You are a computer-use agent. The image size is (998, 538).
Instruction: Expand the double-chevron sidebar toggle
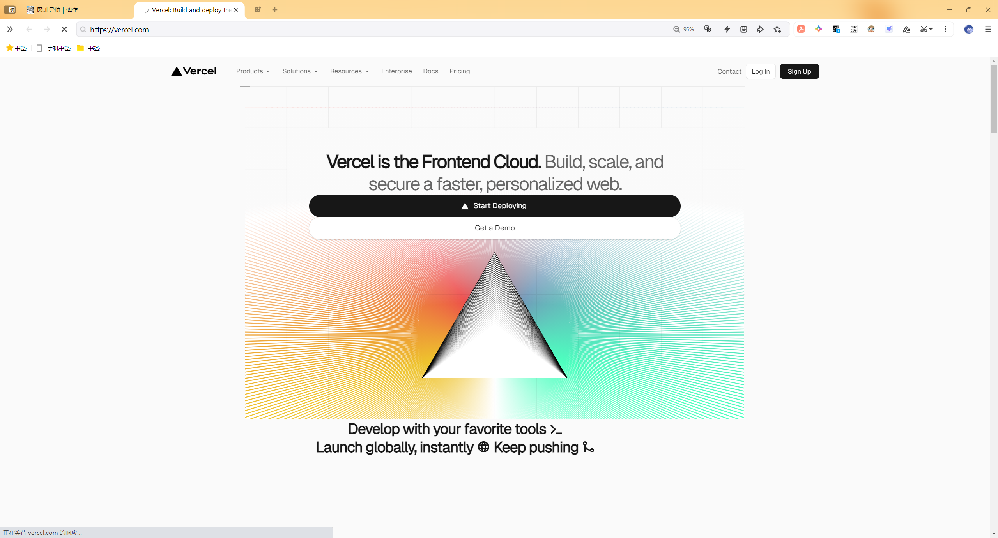[x=10, y=29]
